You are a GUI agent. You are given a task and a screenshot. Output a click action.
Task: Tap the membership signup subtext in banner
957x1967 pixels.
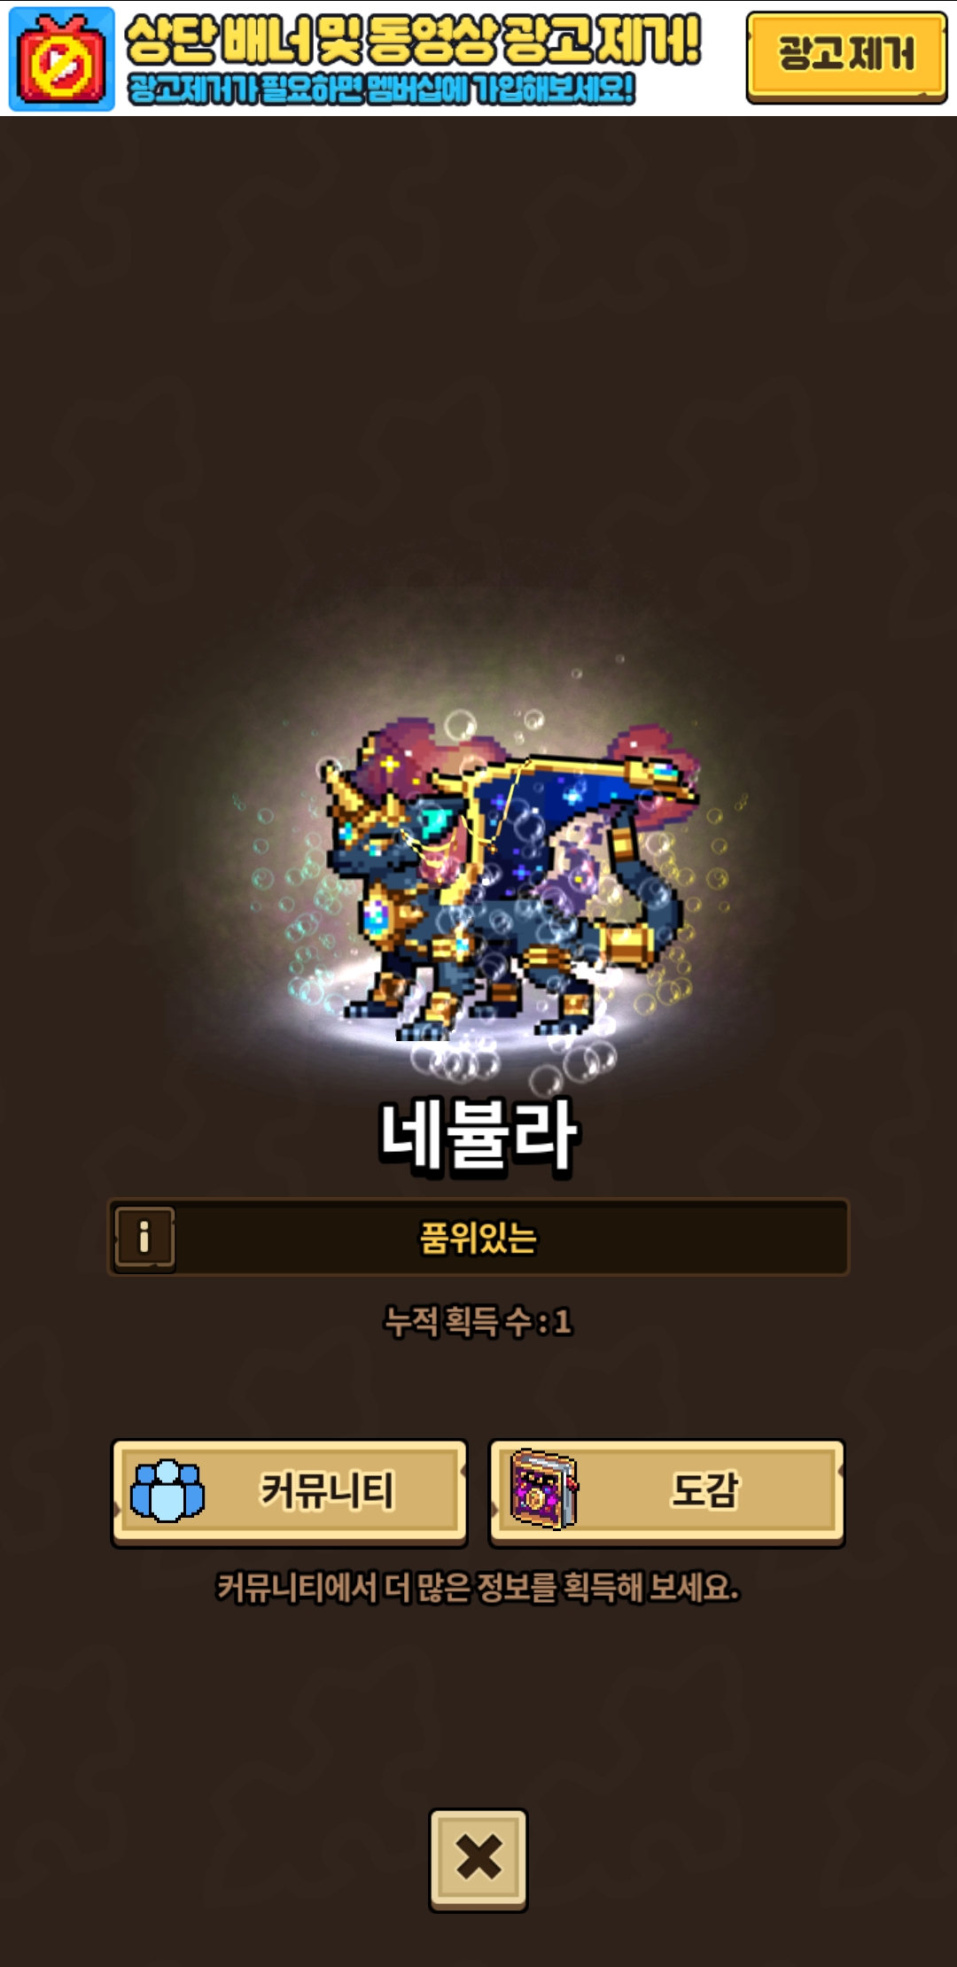click(381, 89)
